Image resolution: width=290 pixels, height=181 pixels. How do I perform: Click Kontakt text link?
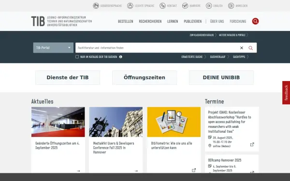click(x=172, y=6)
